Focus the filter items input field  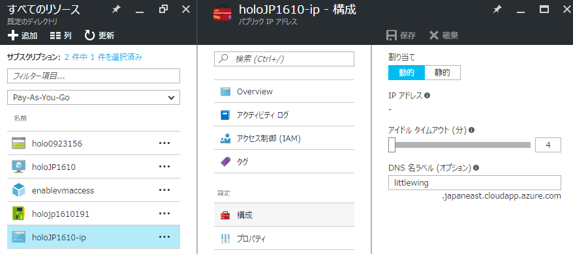(93, 76)
